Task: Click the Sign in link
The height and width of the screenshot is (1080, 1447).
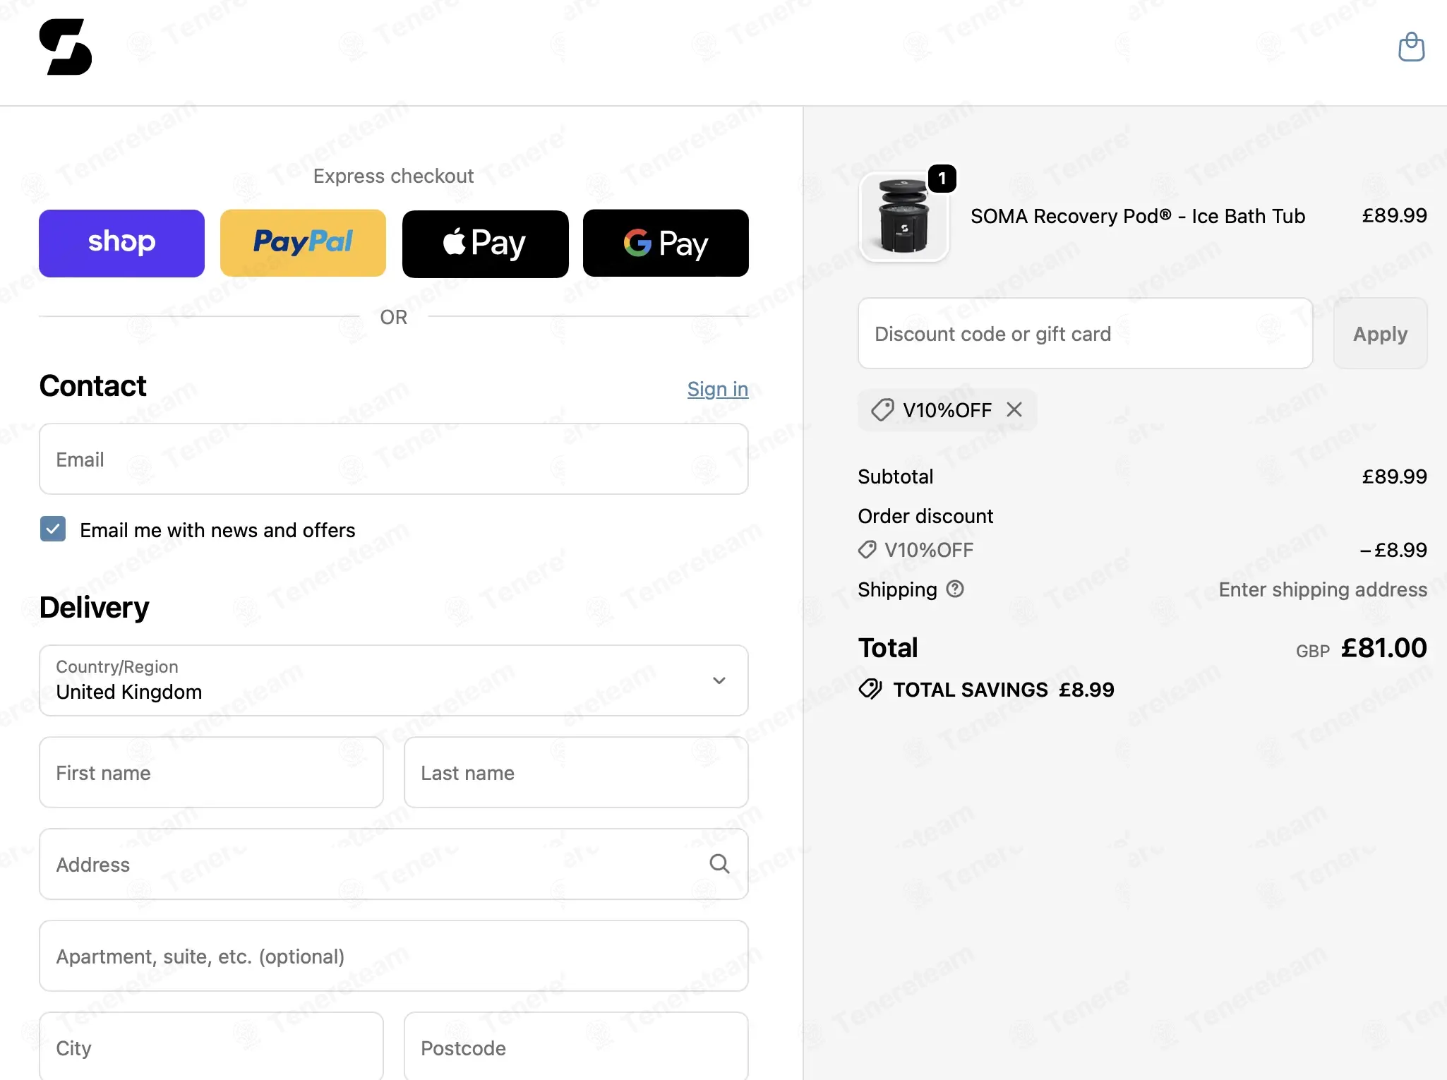Action: pyautogui.click(x=718, y=389)
